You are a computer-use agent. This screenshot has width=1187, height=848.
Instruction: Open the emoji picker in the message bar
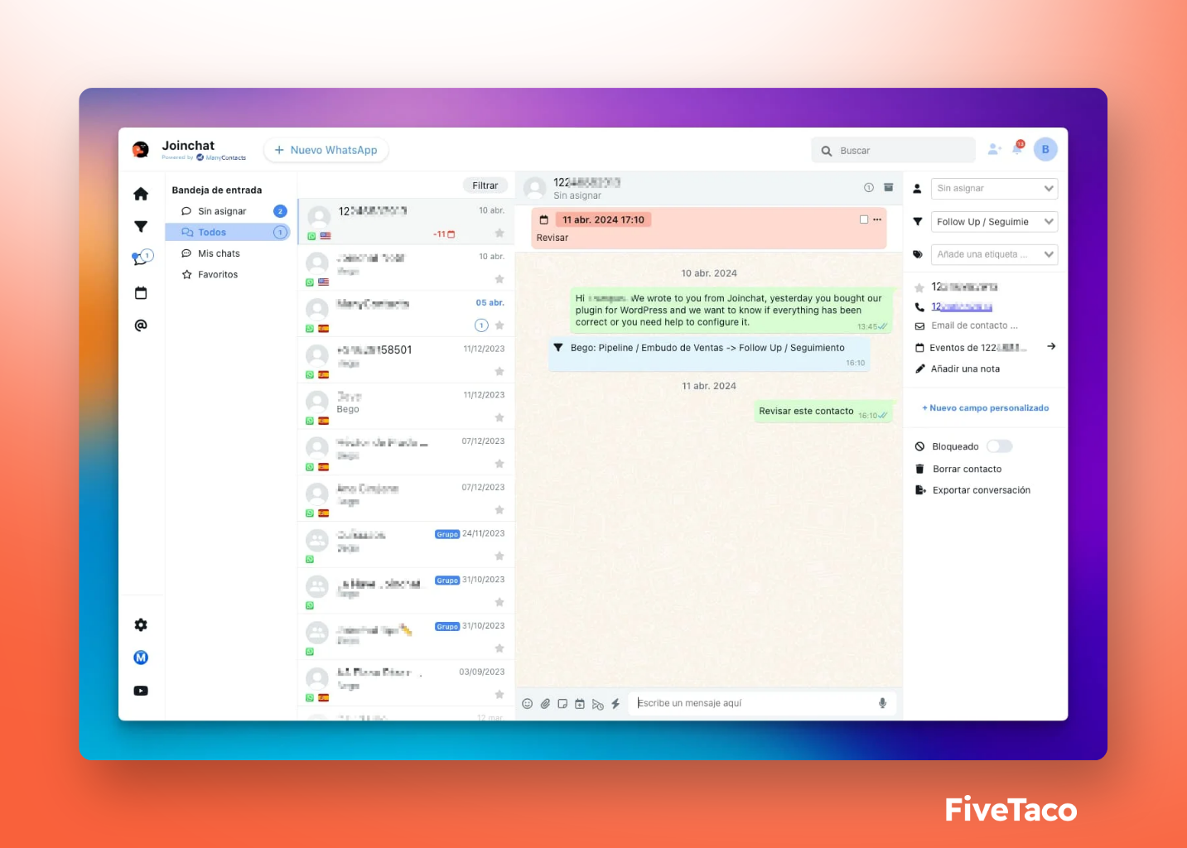tap(528, 704)
